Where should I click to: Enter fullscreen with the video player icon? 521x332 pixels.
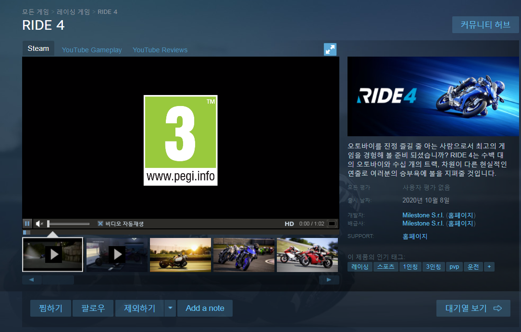point(332,224)
